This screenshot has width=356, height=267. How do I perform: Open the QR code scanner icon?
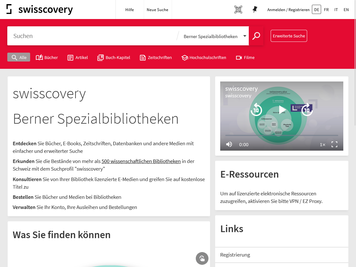(238, 10)
